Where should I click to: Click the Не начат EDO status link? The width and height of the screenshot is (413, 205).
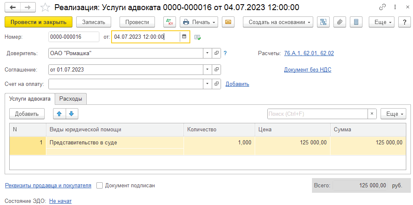(x=61, y=201)
